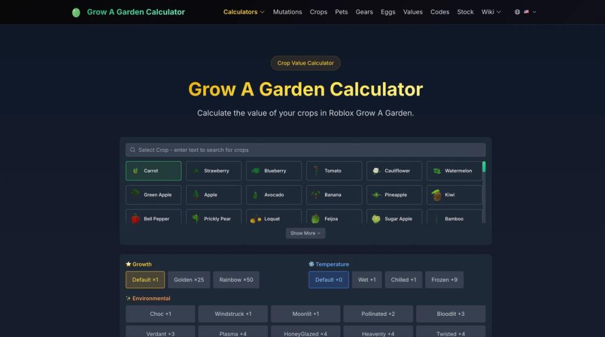Go to the Eggs page
605x337 pixels.
[388, 12]
